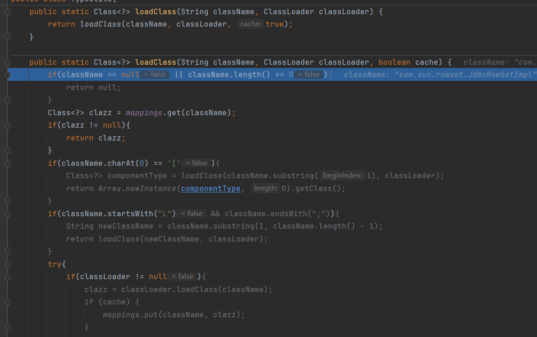Viewport: 537px width, 337px height.
Task: Click 'length()' on the highlighted line
Action: (252, 74)
